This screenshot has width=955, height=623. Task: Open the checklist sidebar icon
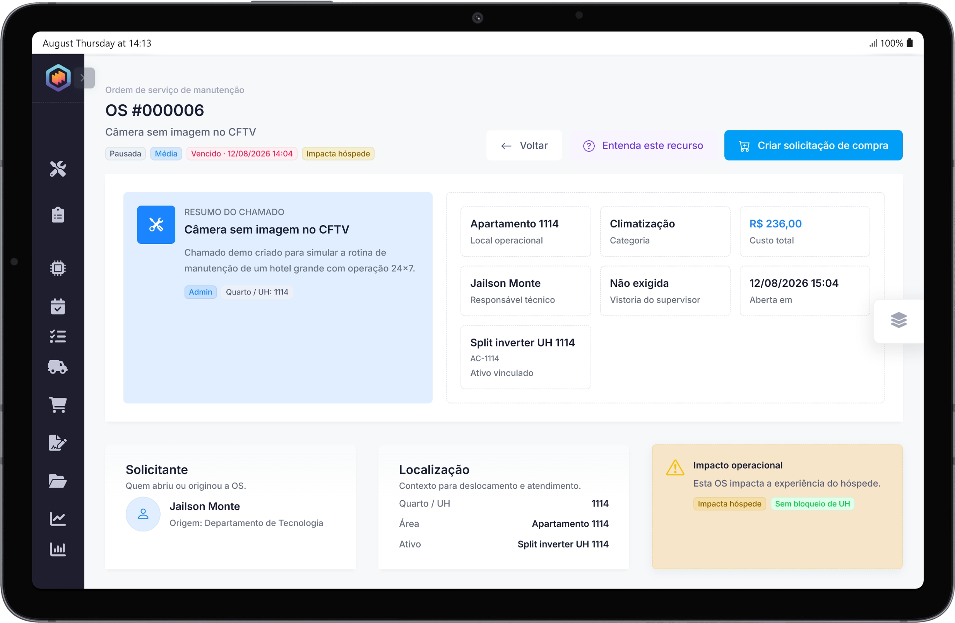tap(58, 336)
